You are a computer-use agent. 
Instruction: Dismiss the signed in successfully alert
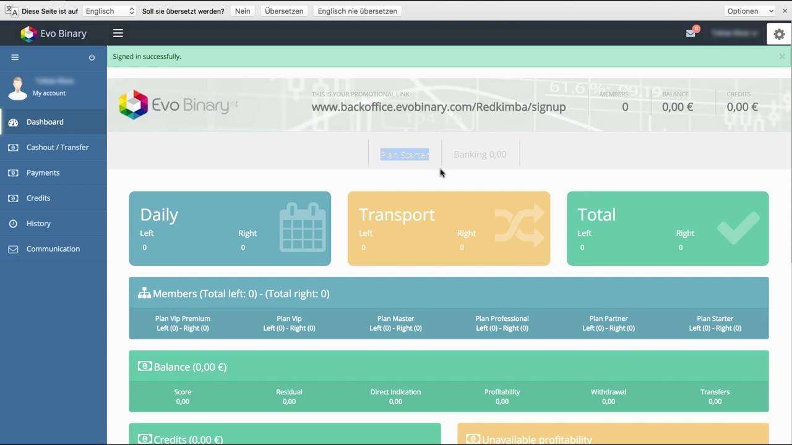[782, 56]
